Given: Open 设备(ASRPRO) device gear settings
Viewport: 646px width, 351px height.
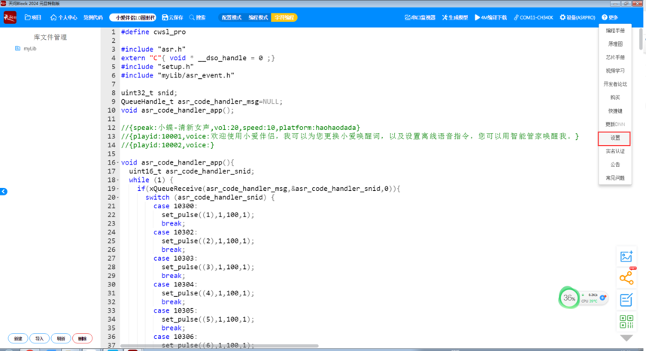Looking at the screenshot, I should point(578,18).
